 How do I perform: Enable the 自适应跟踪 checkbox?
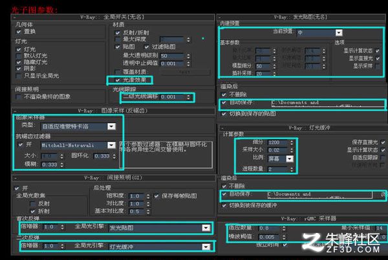383,157
